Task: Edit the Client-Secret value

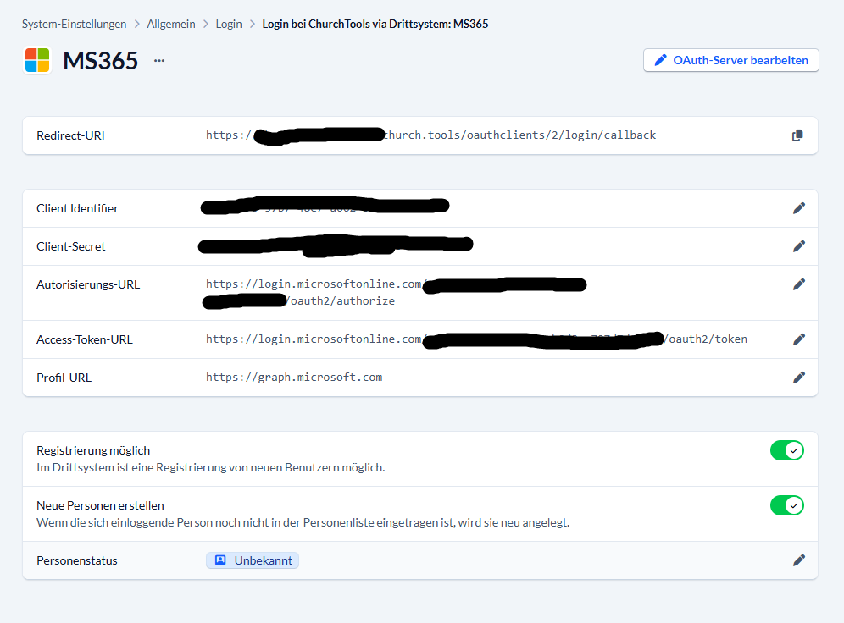Action: pos(798,246)
